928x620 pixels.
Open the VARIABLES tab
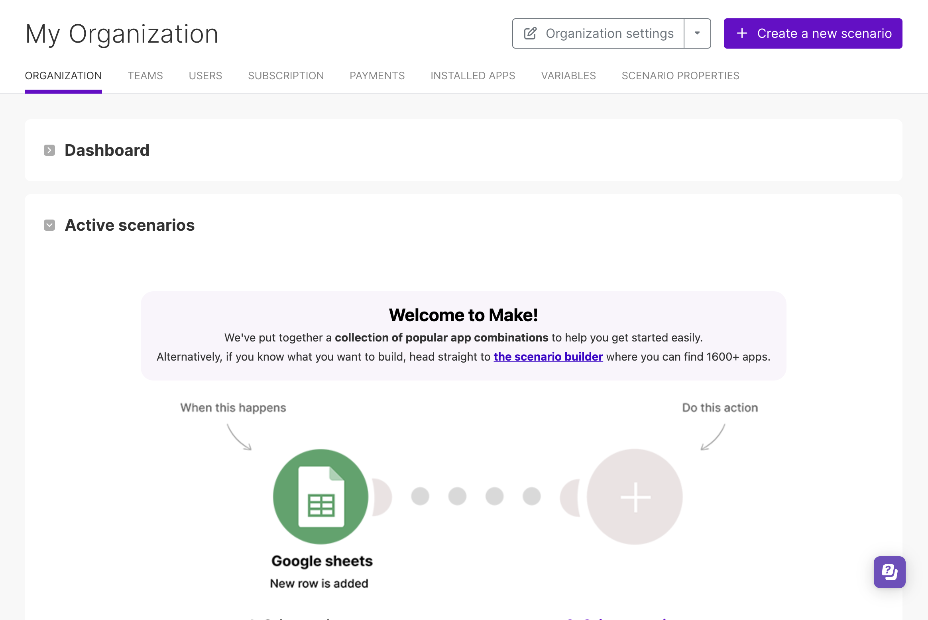[x=568, y=76]
